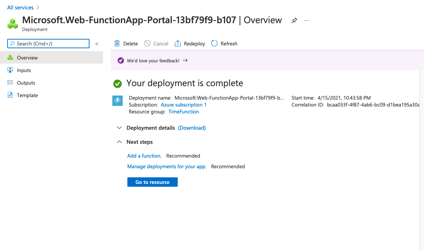Pin the deployment page to dashboard
424x250 pixels.
pyautogui.click(x=294, y=20)
